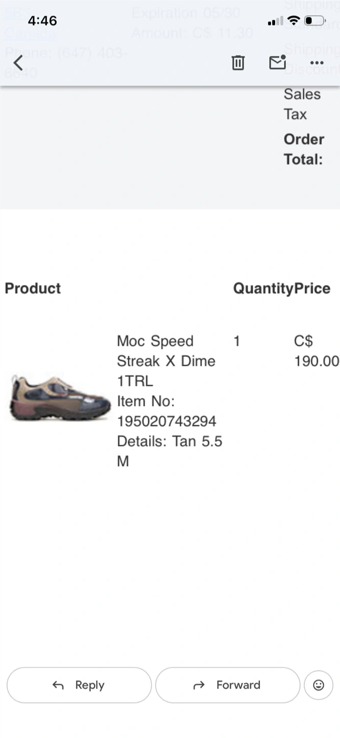
Task: Tap the battery indicator
Action: [314, 21]
